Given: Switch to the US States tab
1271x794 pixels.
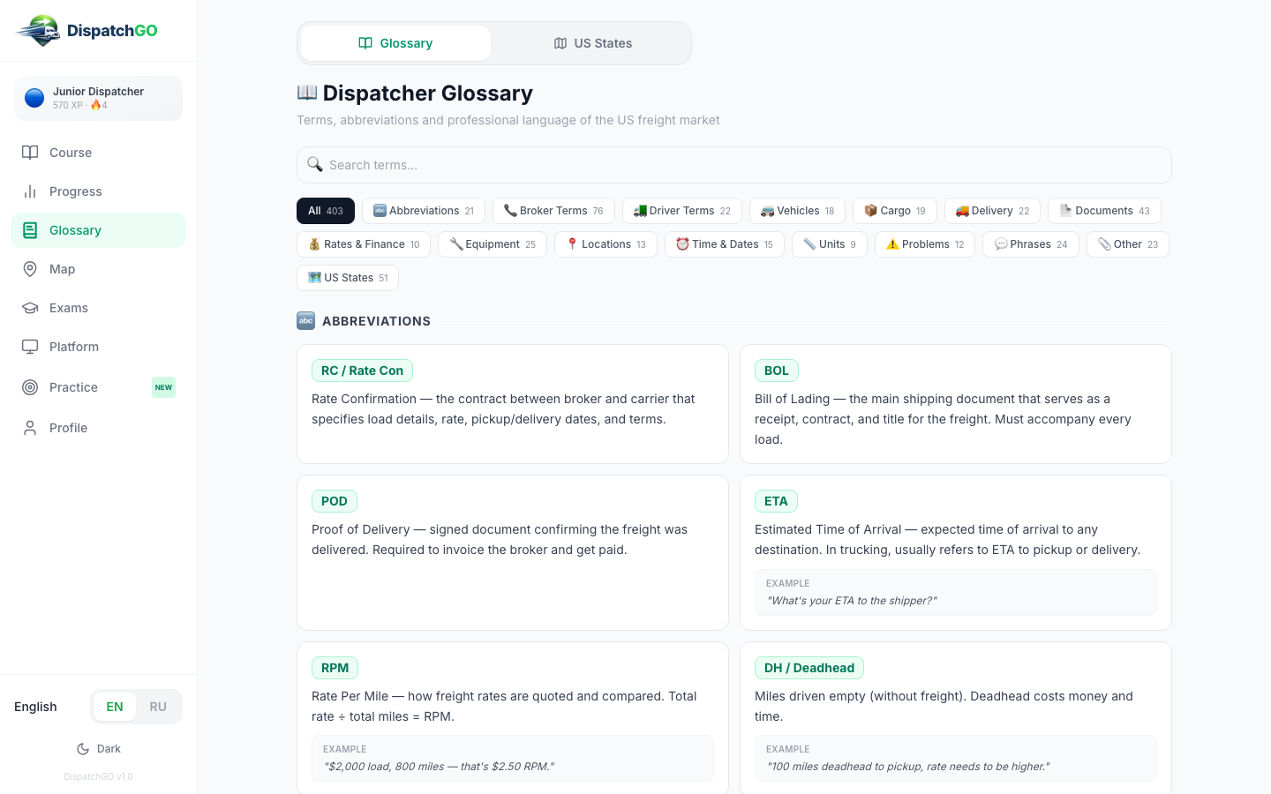Looking at the screenshot, I should 592,43.
